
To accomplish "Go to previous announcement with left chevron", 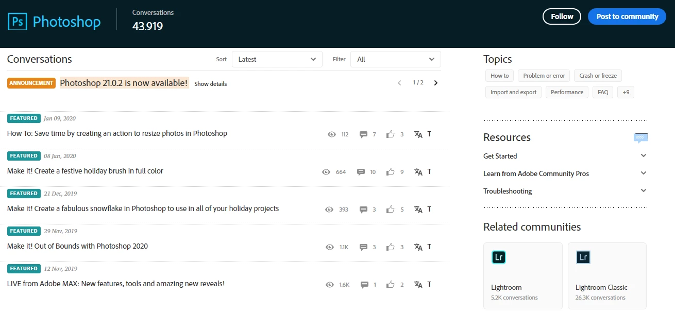I will 399,83.
